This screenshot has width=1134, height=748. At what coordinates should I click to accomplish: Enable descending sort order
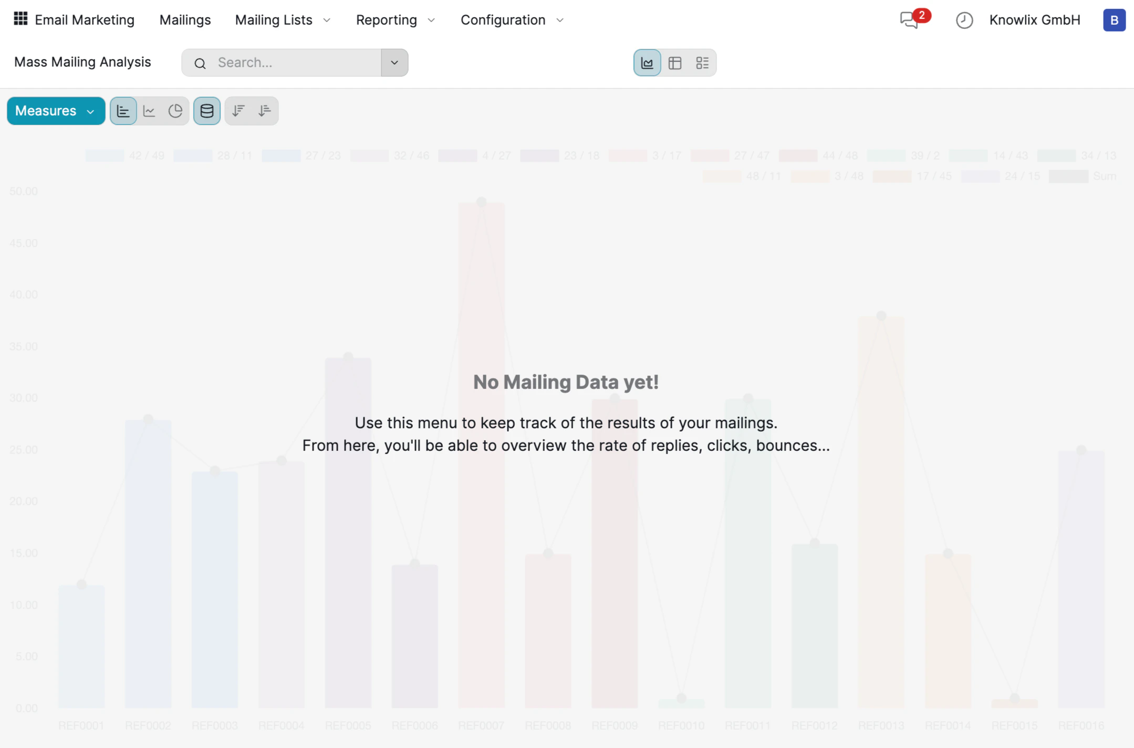pos(239,111)
